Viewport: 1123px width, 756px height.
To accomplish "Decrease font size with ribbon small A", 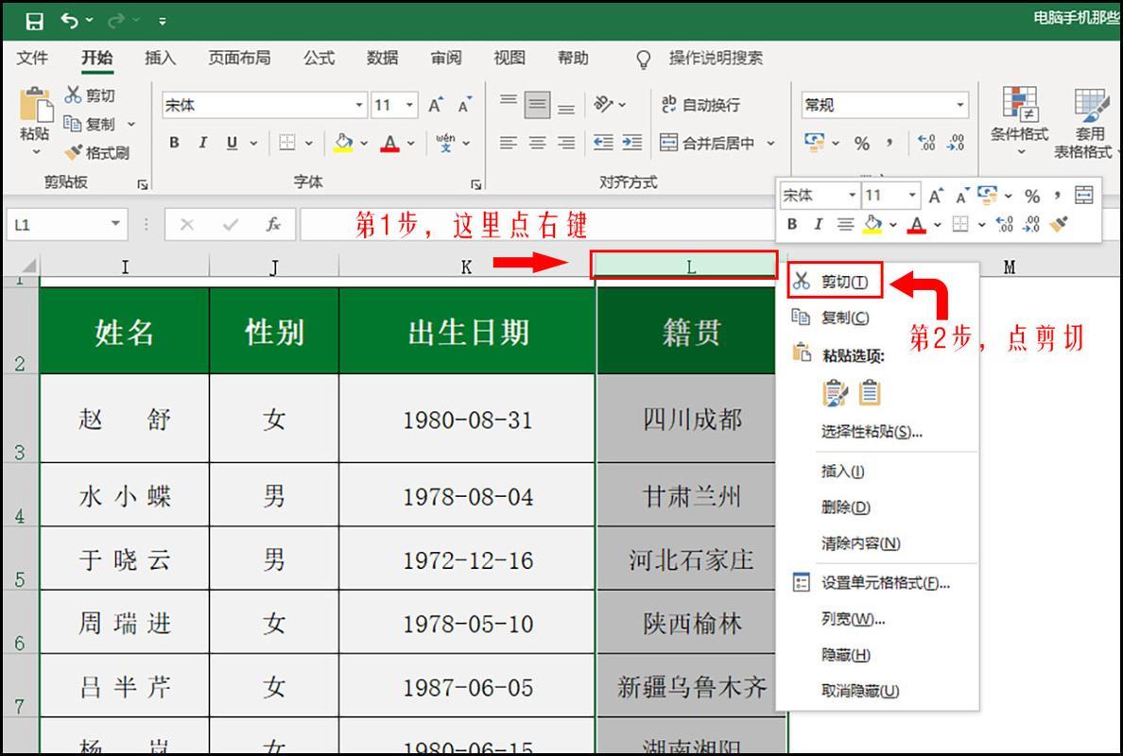I will 465,105.
